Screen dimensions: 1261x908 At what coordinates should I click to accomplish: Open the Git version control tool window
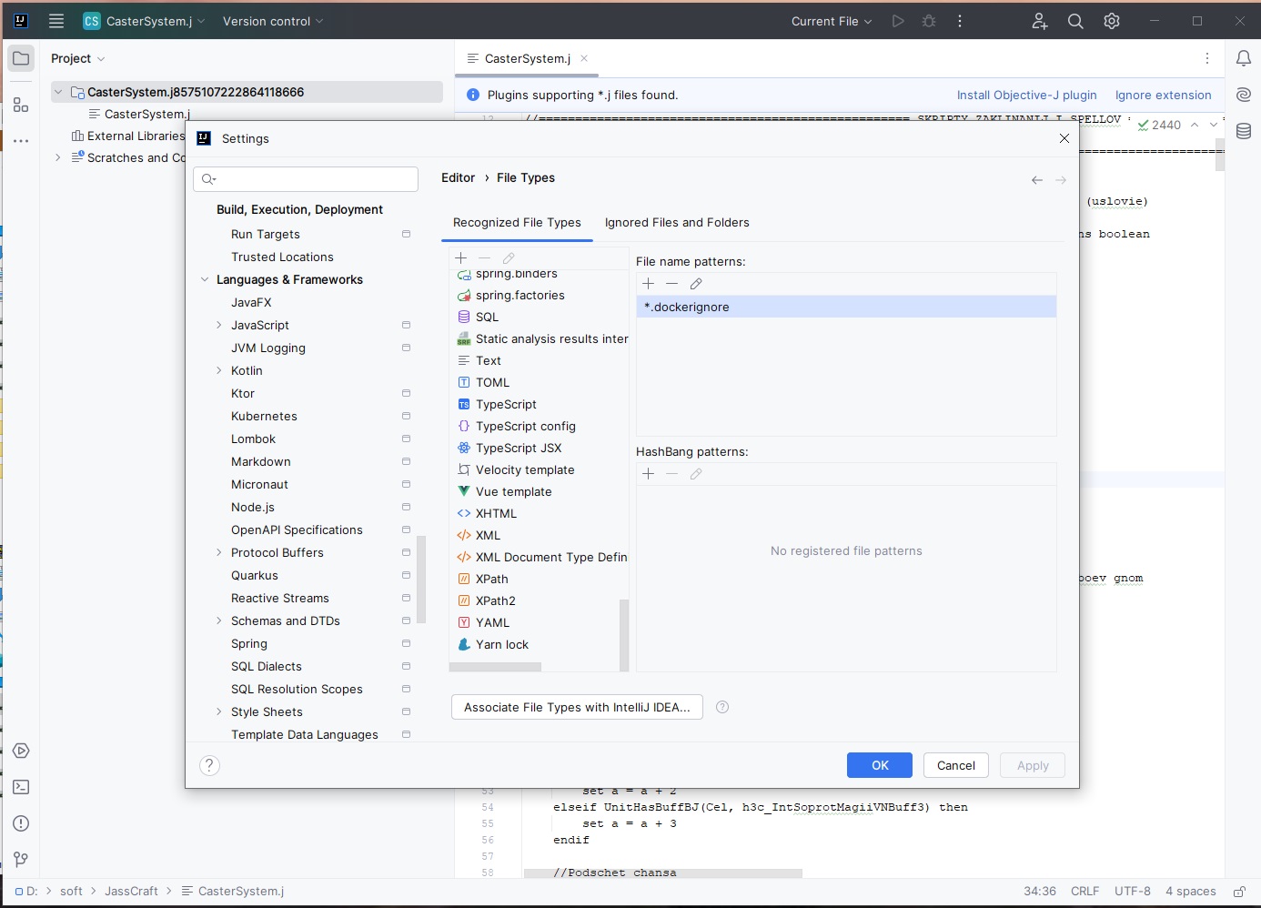(x=21, y=860)
